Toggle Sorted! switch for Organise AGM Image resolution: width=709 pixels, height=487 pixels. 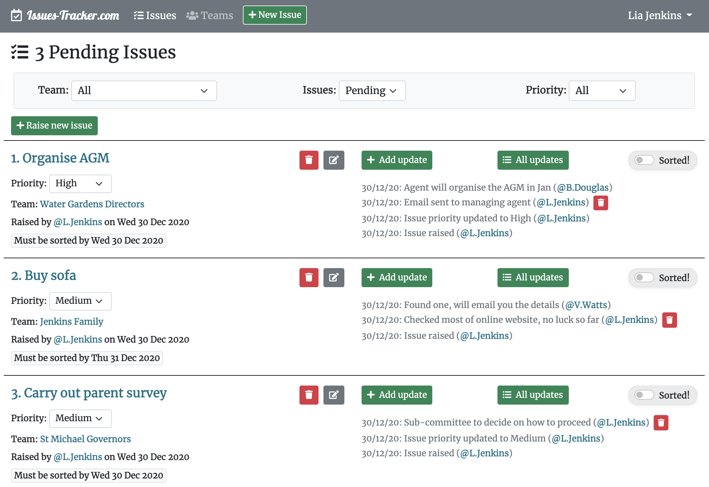point(644,160)
